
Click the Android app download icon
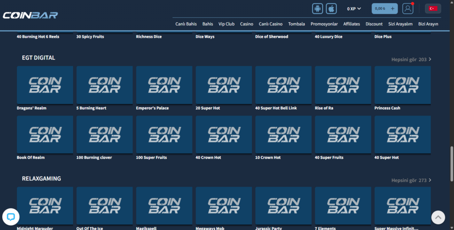click(x=317, y=8)
